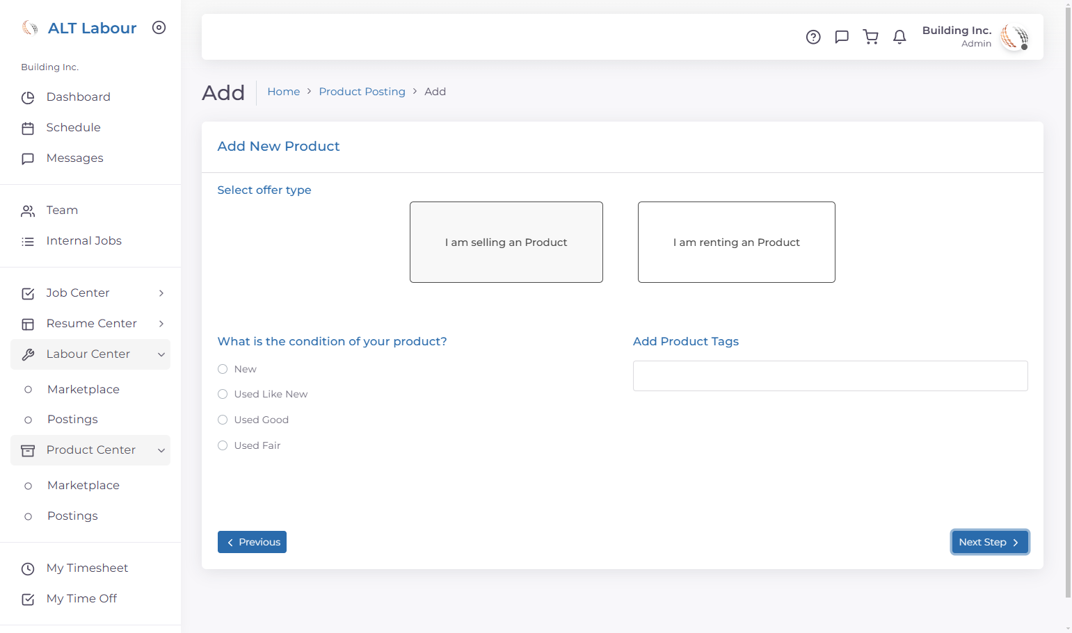This screenshot has height=633, width=1072.
Task: Click the Product Center archive box icon
Action: (x=28, y=451)
